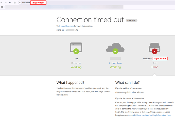Click the Browser window status icon
The width and height of the screenshot is (175, 117).
[x=76, y=48]
